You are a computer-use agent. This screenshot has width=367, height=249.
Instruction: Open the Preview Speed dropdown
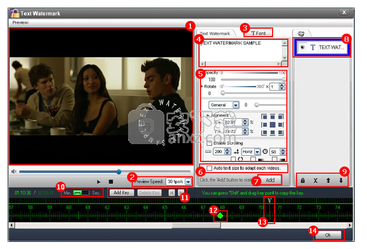tap(188, 181)
